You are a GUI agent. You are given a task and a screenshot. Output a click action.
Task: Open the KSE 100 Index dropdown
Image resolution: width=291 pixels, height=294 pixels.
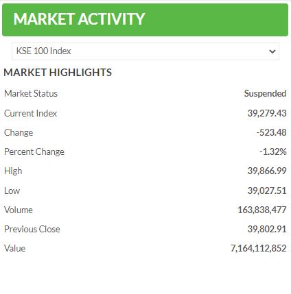tap(145, 51)
